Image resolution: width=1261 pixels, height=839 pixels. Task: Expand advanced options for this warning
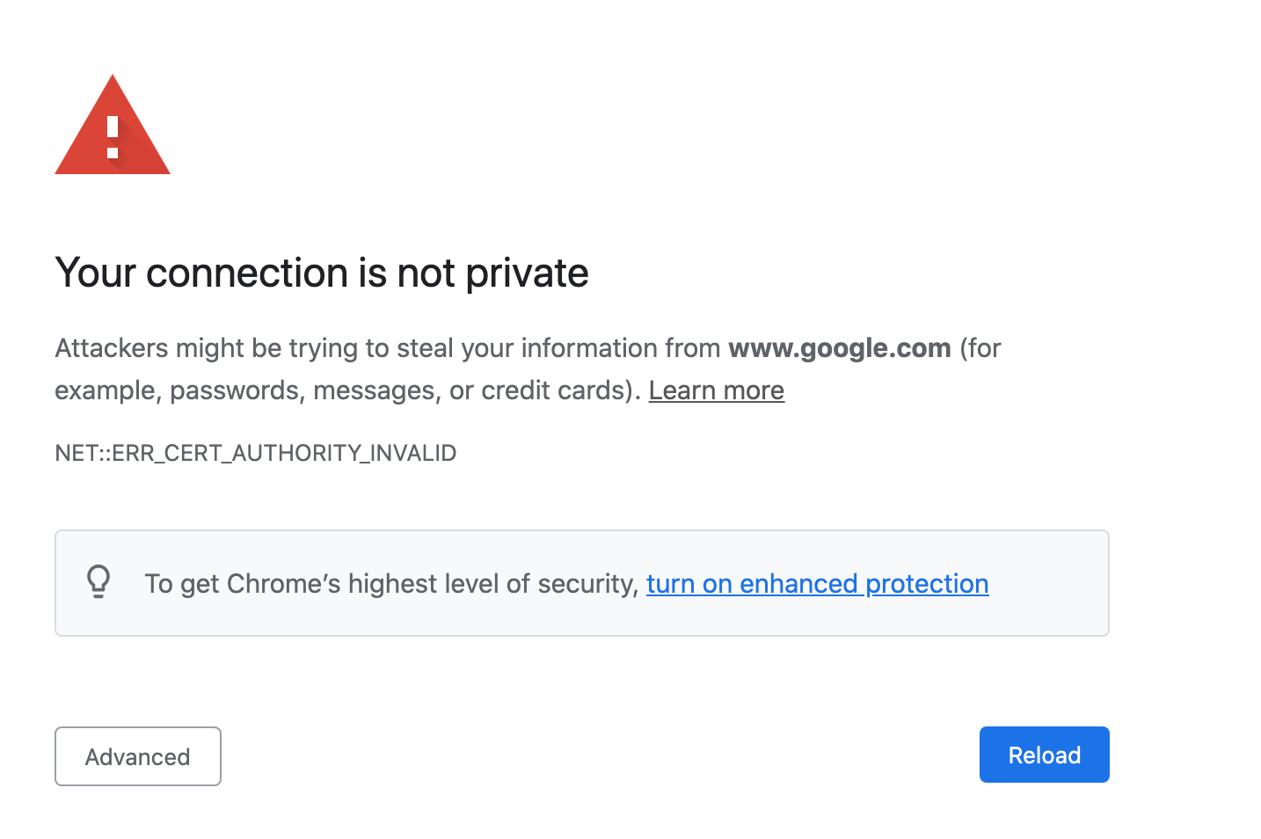click(x=137, y=756)
